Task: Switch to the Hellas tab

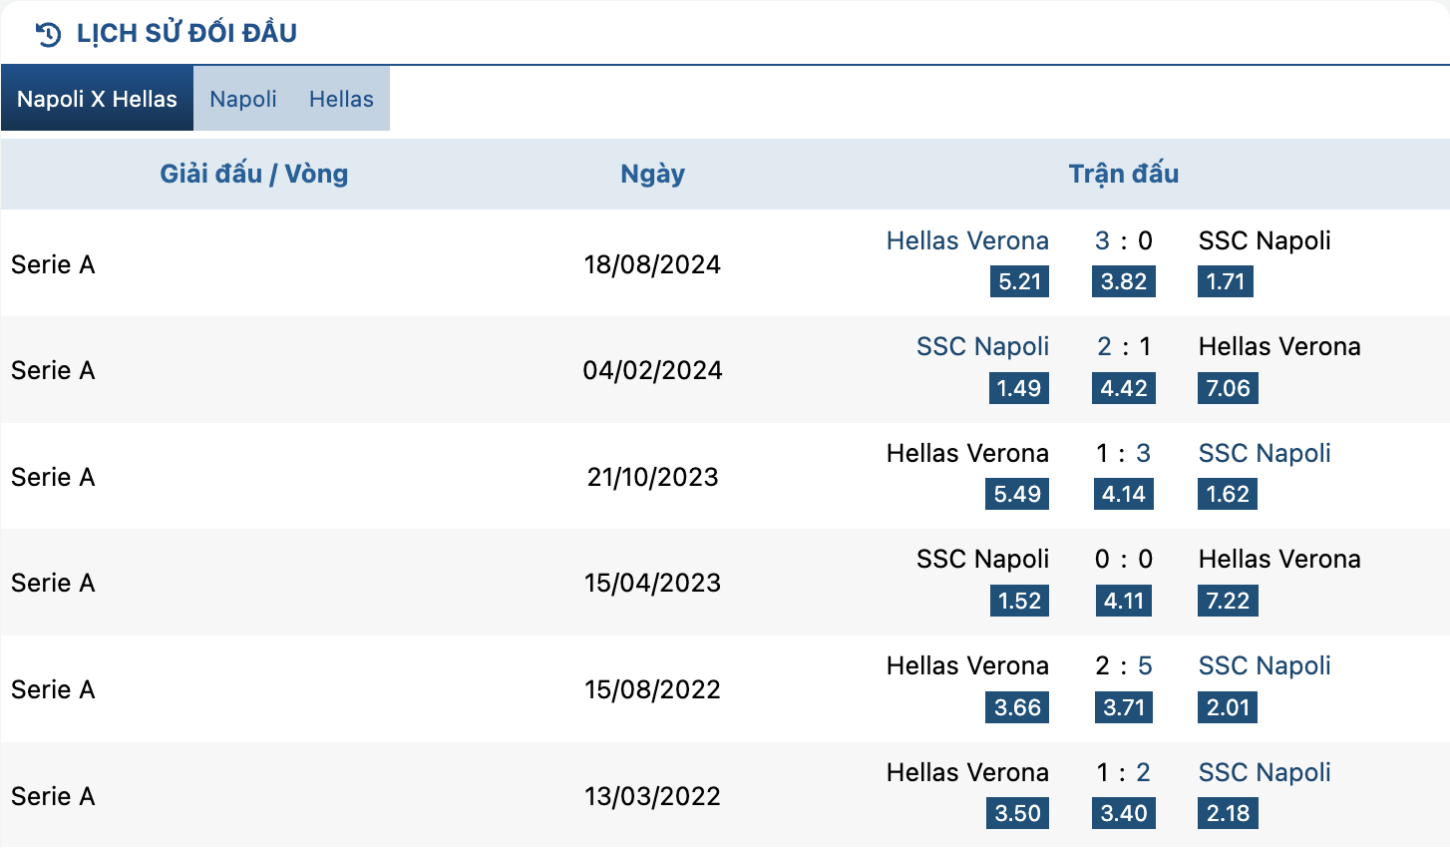Action: coord(341,99)
